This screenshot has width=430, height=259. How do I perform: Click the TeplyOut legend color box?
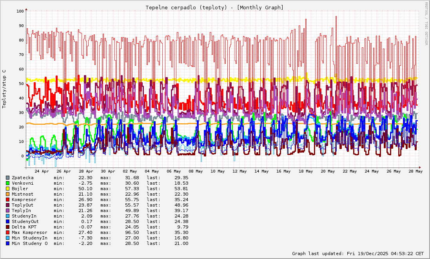tap(7, 205)
